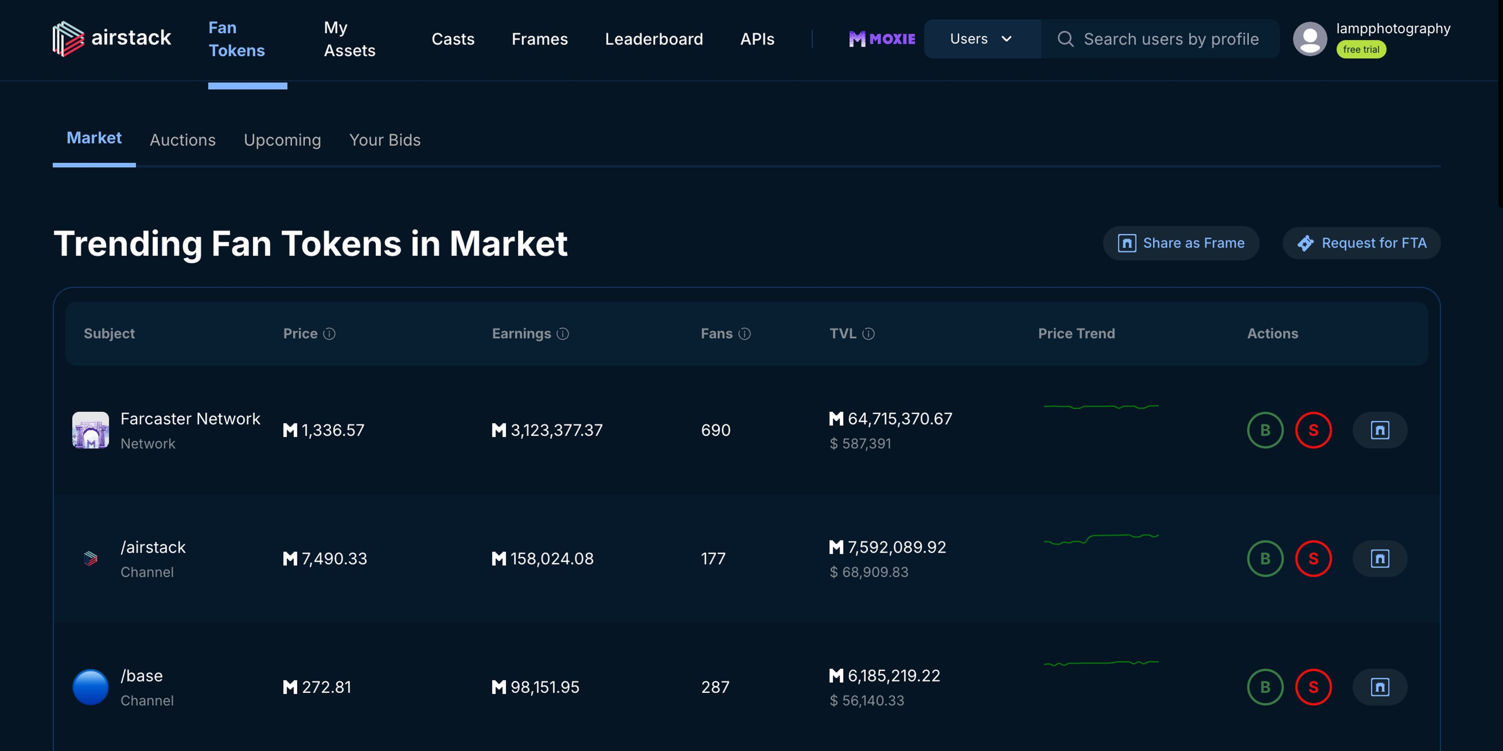Viewport: 1503px width, 751px height.
Task: Select the Market tab
Action: click(x=94, y=138)
